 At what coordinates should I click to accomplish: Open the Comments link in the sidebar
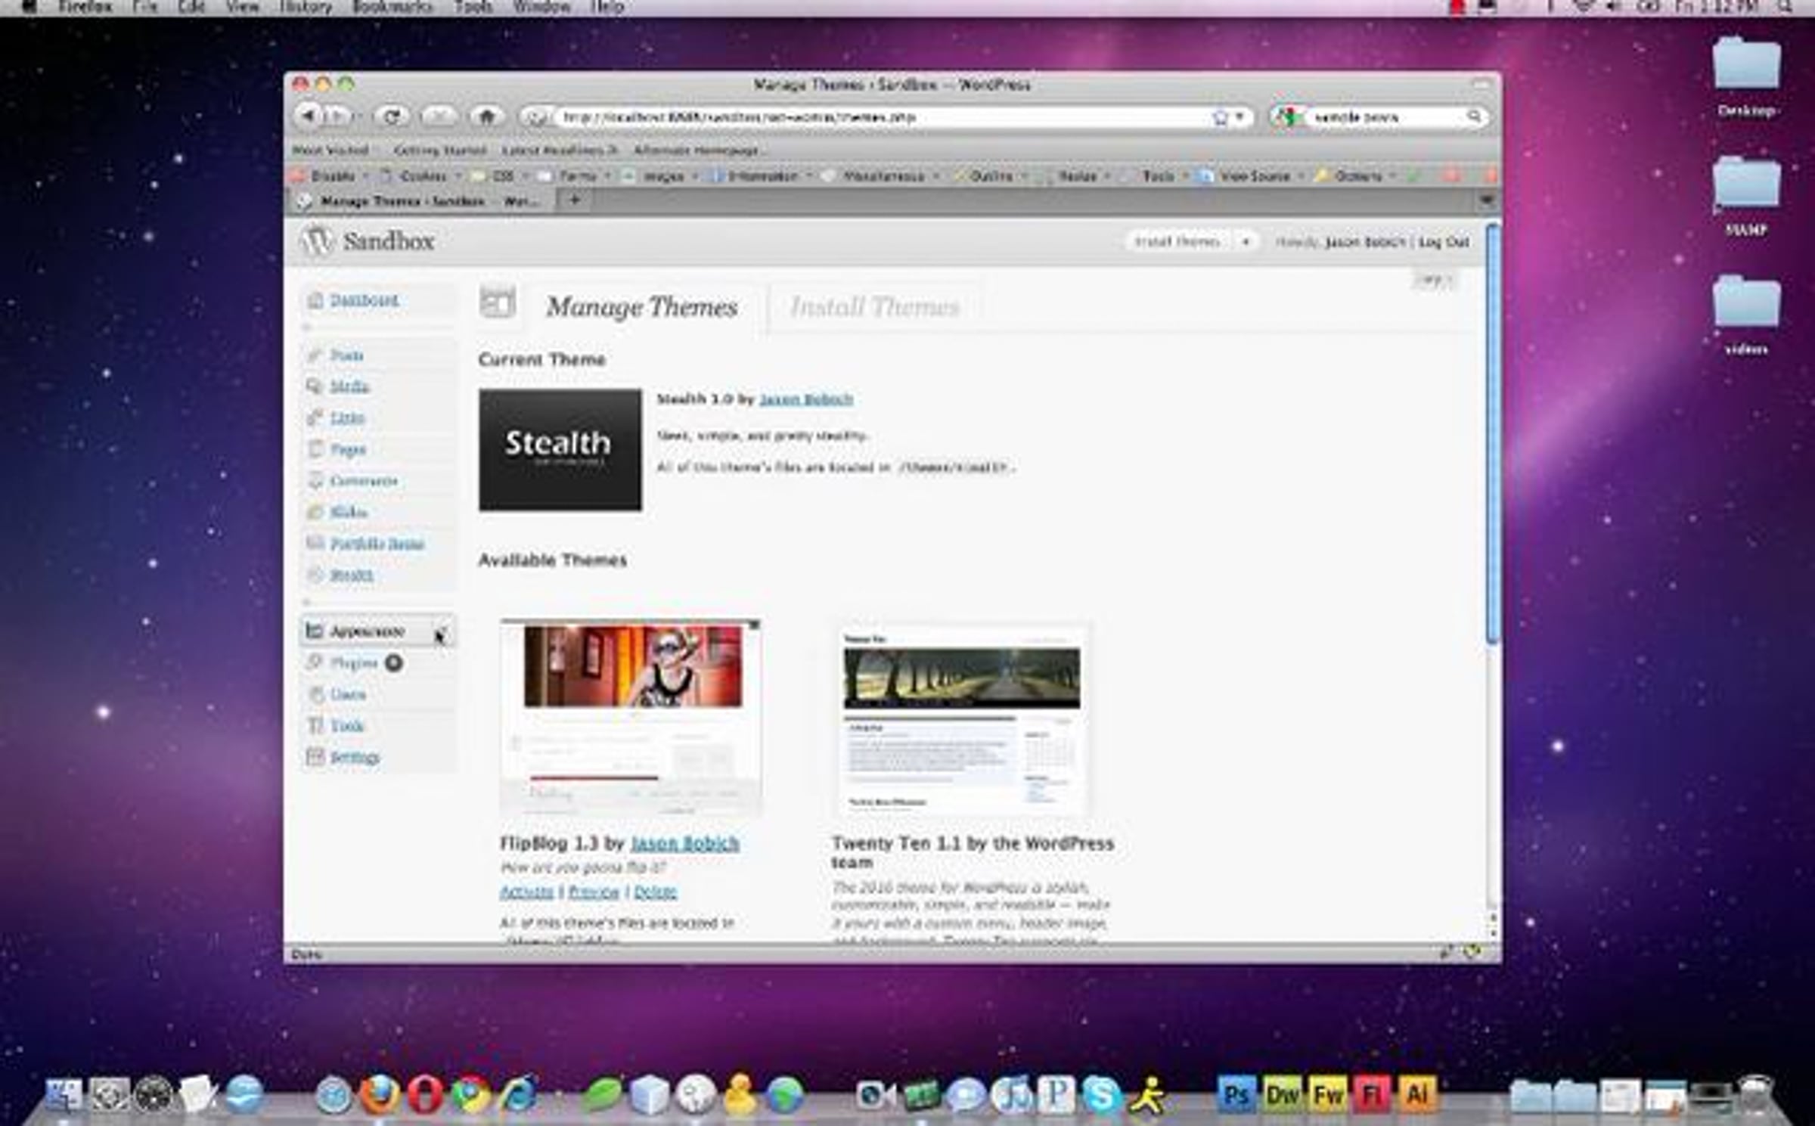pos(364,481)
